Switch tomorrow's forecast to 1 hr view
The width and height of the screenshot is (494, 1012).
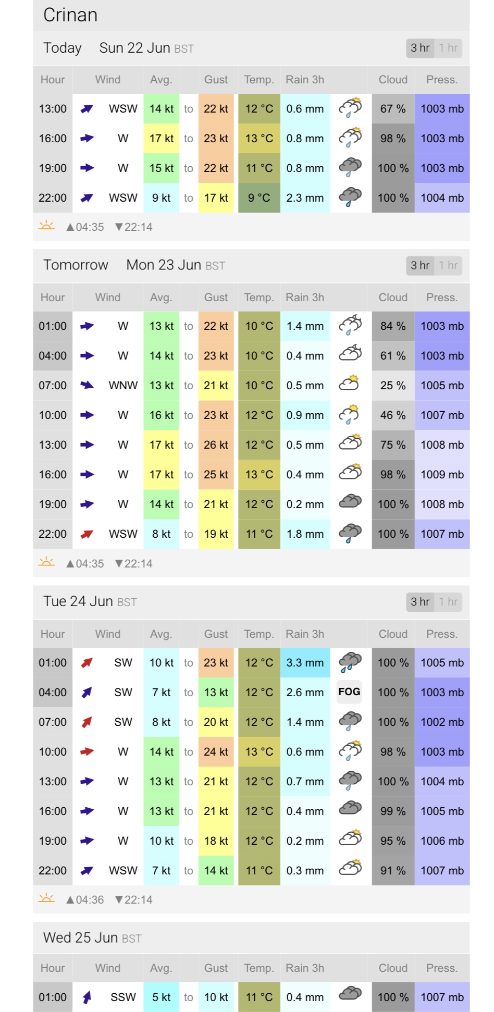(x=448, y=265)
